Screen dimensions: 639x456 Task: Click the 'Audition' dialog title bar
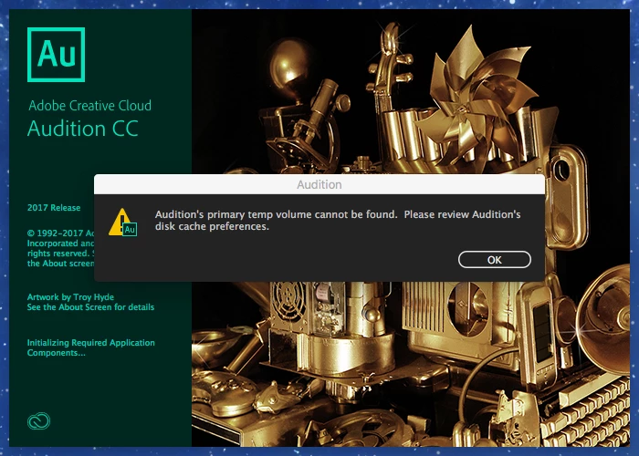pos(319,184)
